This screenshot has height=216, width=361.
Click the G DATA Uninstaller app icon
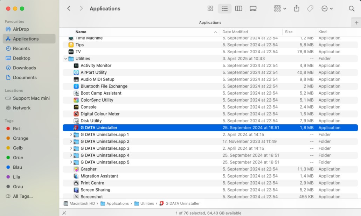tap(76, 128)
